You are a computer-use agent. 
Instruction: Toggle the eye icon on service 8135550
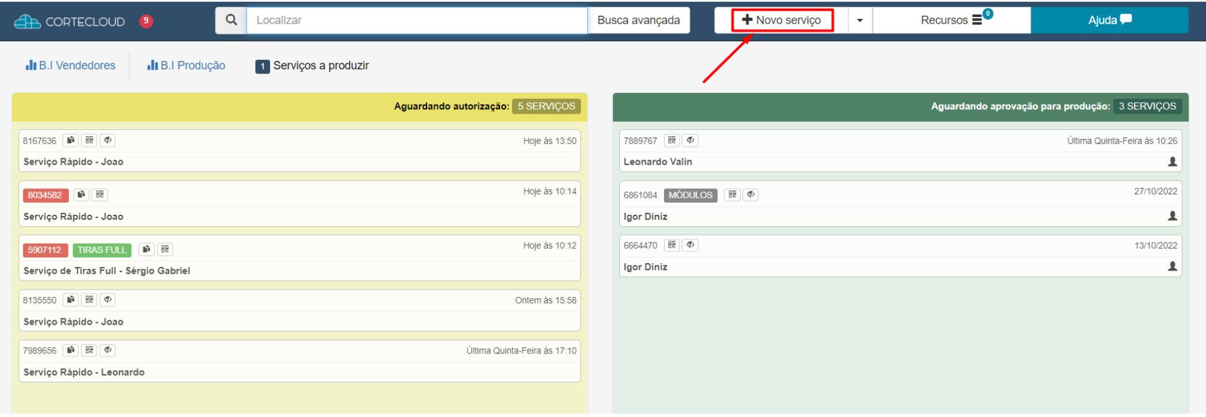click(x=108, y=300)
